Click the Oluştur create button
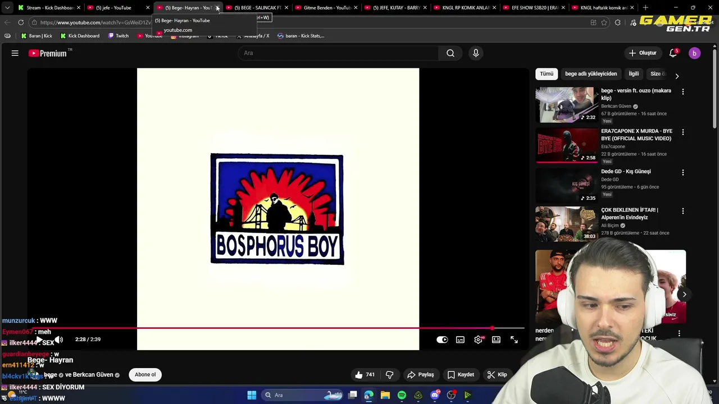The width and height of the screenshot is (719, 404). pyautogui.click(x=643, y=53)
